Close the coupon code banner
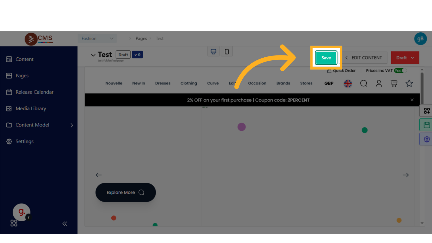 [x=412, y=100]
